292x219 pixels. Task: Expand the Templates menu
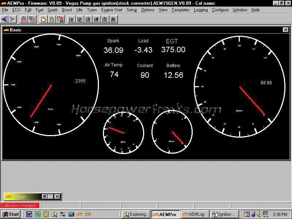tap(180, 10)
